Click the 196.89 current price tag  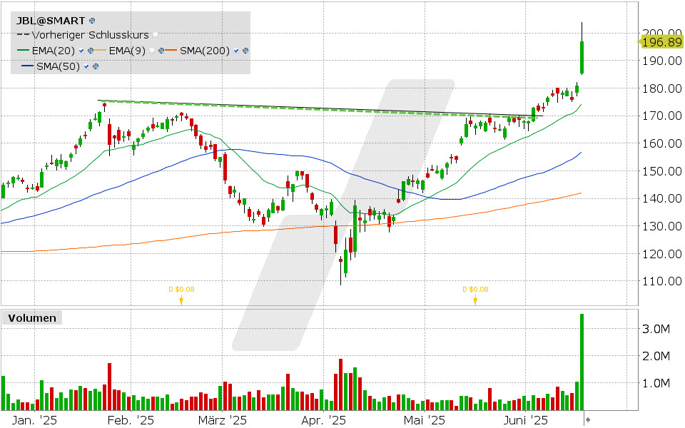661,42
